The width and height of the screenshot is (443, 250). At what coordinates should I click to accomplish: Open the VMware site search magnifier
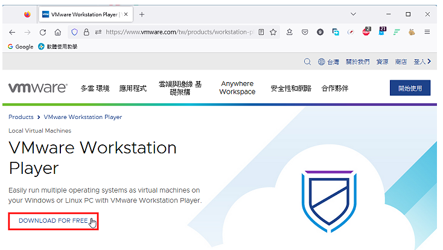[x=307, y=62]
